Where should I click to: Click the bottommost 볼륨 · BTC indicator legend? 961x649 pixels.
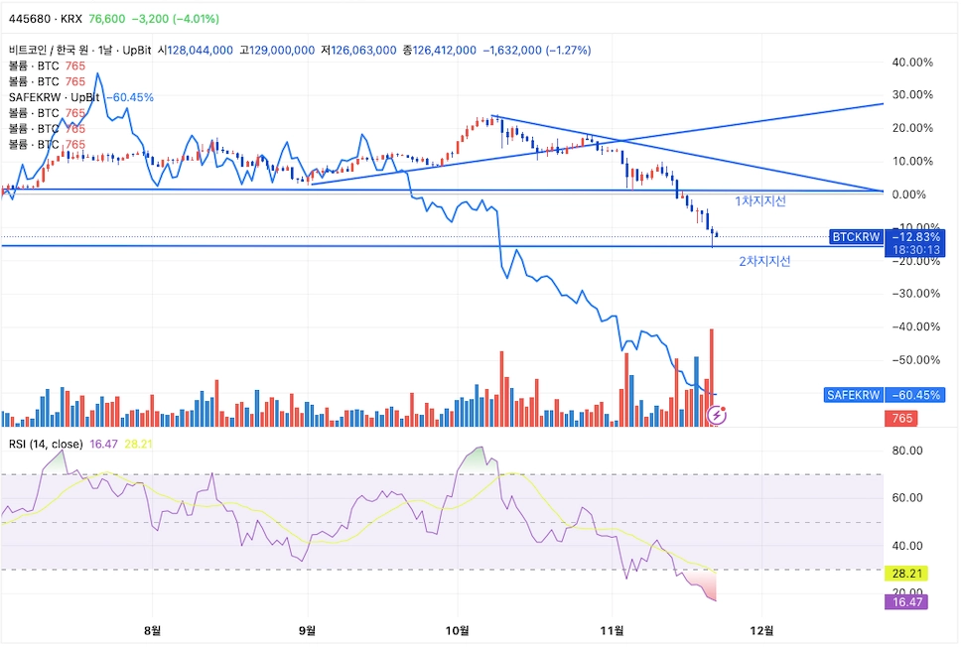(x=47, y=145)
